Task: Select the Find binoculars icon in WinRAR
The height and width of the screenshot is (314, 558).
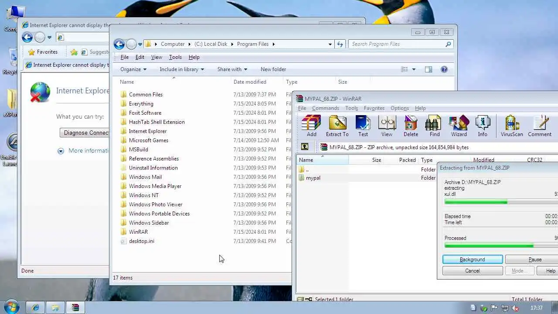Action: click(435, 126)
